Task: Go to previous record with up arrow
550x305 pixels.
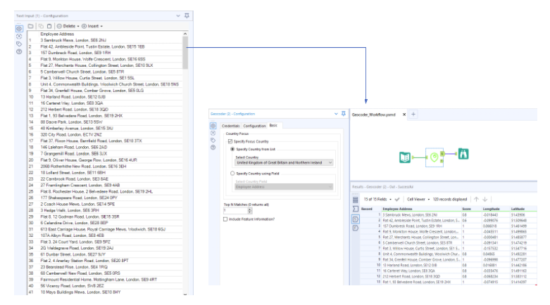Action: [476, 200]
